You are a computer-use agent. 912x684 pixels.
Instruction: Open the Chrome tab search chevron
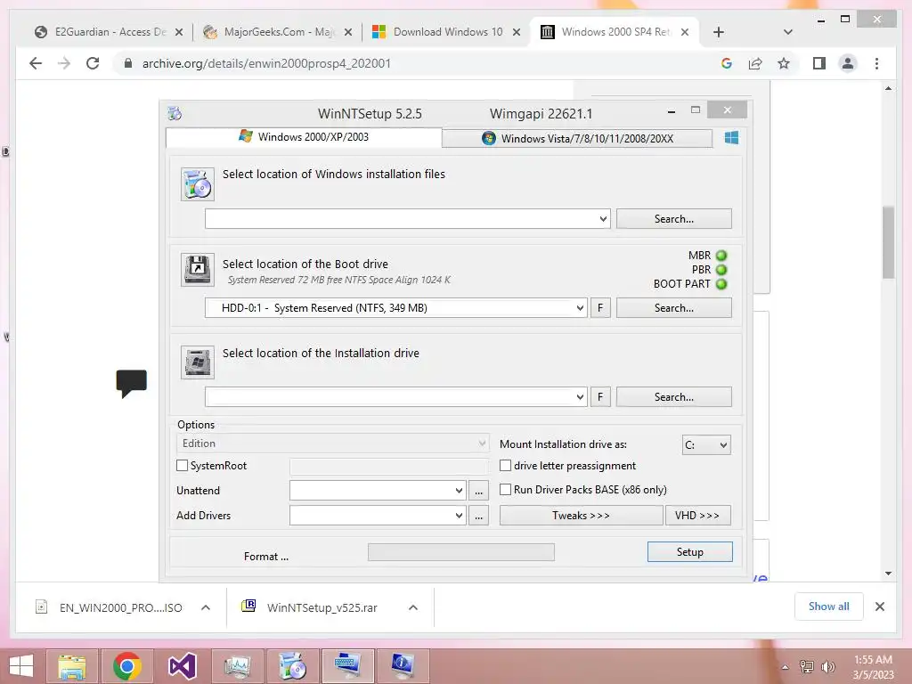point(788,32)
